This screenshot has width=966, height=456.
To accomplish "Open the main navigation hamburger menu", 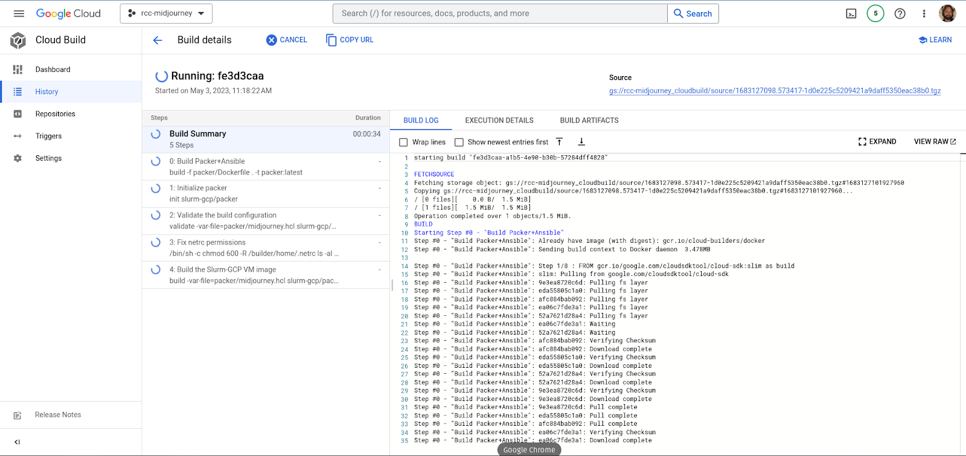I will [19, 13].
